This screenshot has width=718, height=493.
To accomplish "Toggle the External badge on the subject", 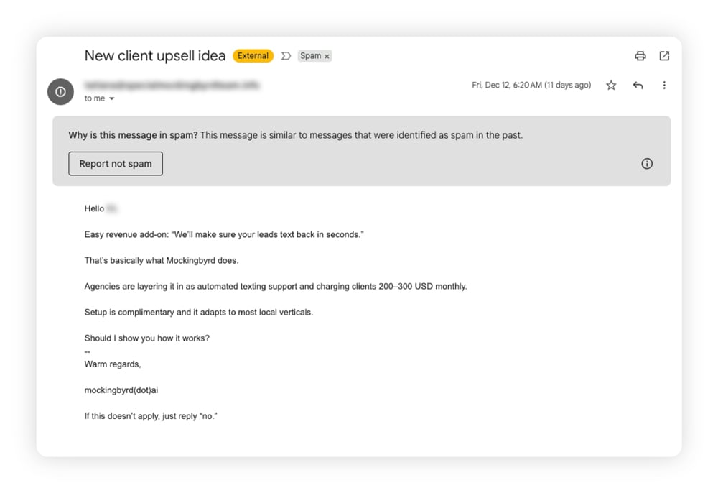I will 252,55.
